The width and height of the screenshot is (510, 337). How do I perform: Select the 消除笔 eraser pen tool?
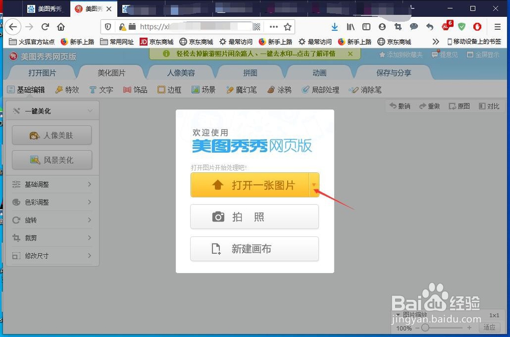365,90
